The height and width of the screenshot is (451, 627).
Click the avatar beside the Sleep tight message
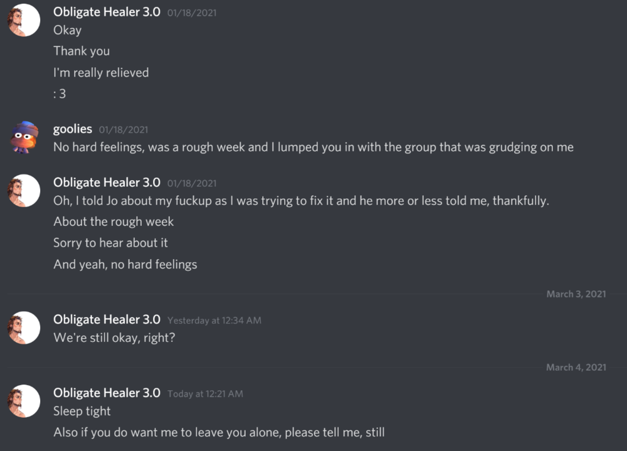pyautogui.click(x=23, y=401)
